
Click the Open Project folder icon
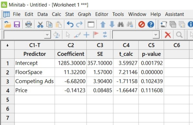[x=8, y=24]
